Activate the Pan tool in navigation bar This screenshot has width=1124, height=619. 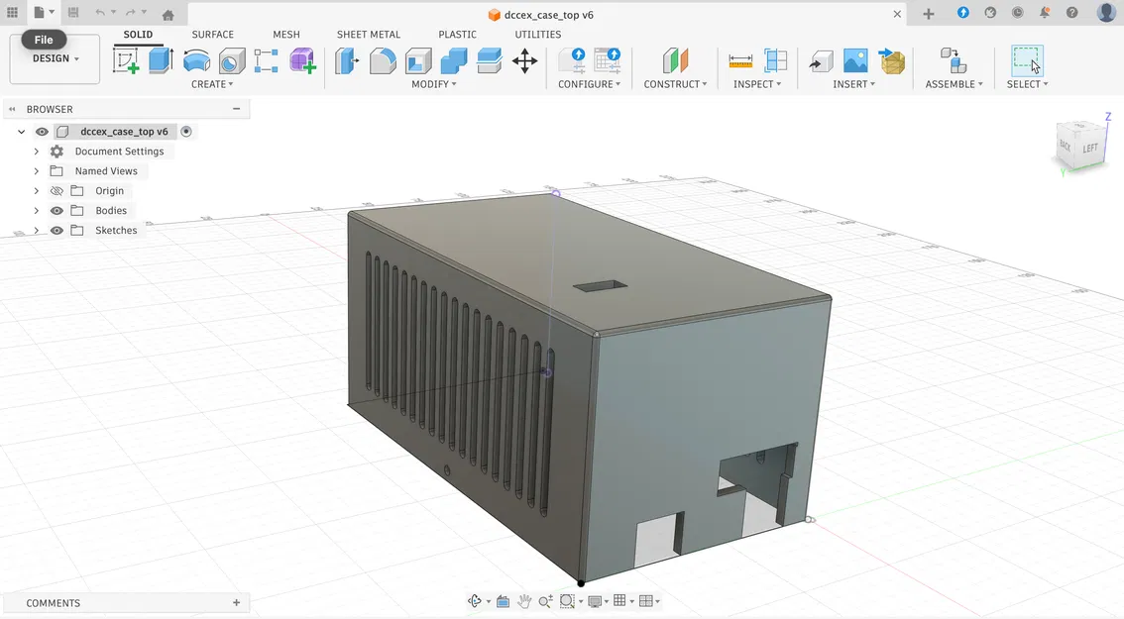(x=523, y=600)
